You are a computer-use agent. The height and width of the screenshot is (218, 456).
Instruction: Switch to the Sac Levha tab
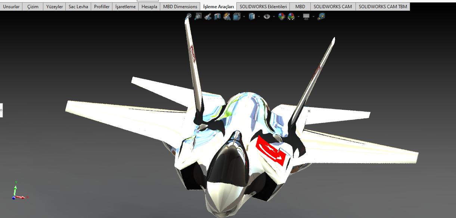tap(78, 7)
